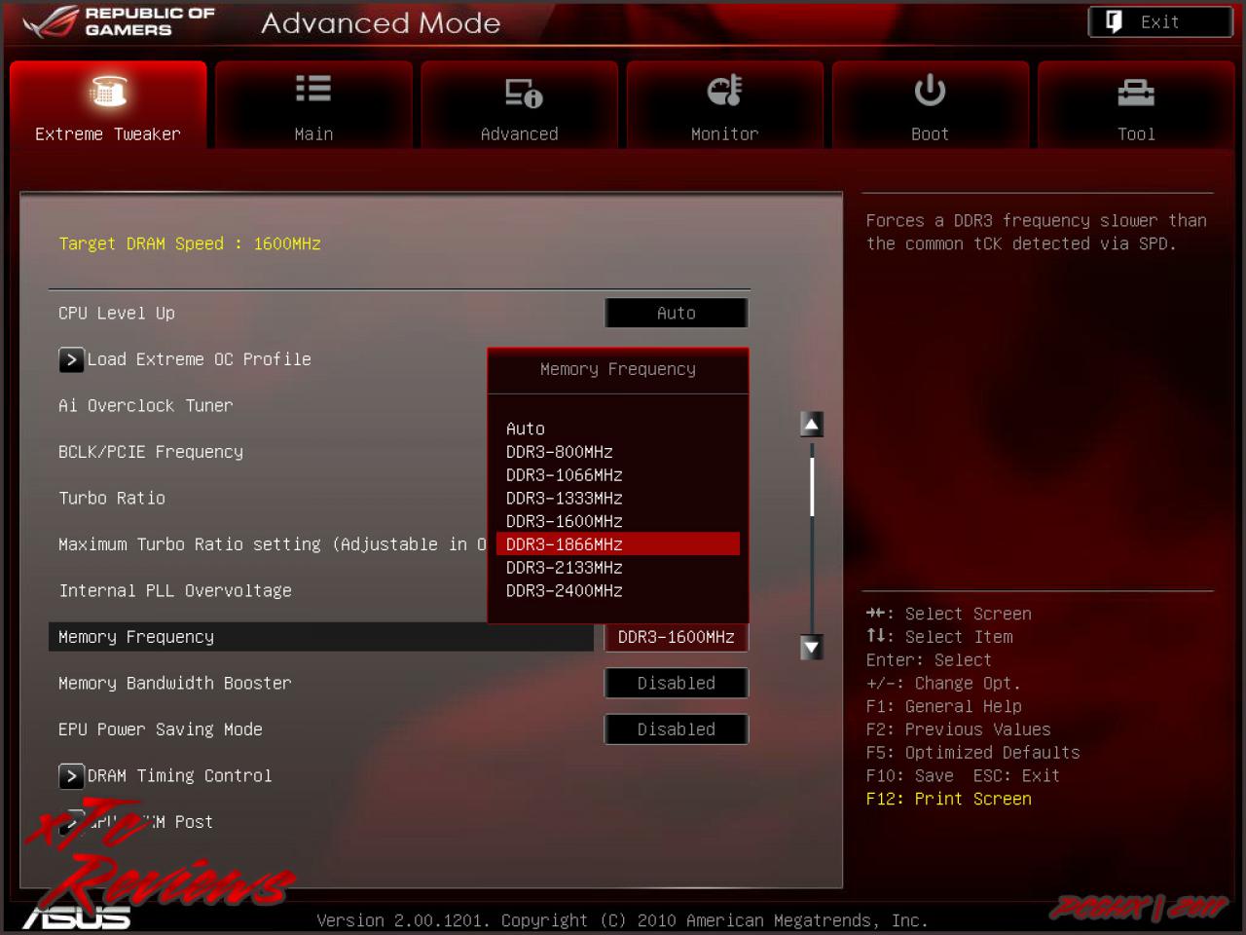Open the Extreme Tweaker tab

108,105
